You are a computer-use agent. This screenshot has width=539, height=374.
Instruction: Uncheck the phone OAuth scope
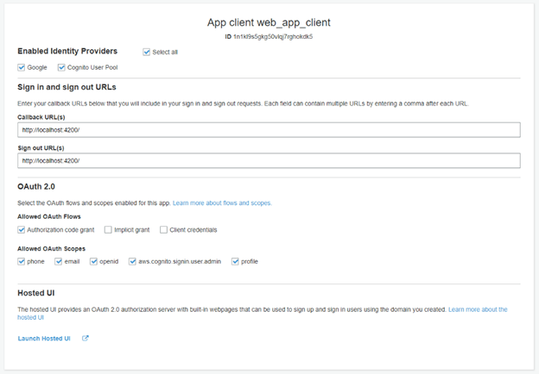coord(22,261)
